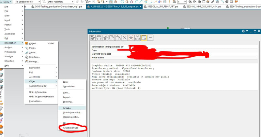
Task: Open the Menu dropdown button
Action: coord(6,2)
